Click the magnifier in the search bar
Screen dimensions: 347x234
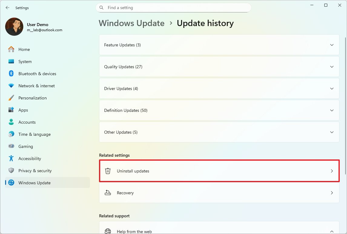click(101, 7)
